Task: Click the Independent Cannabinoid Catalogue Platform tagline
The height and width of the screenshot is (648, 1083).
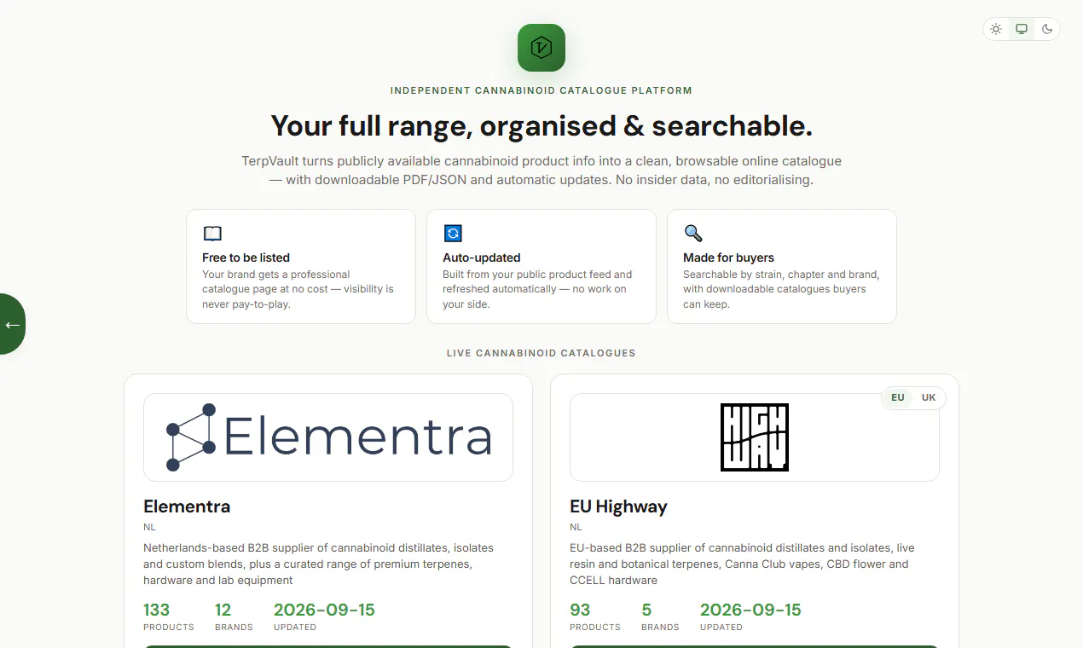Action: click(541, 90)
